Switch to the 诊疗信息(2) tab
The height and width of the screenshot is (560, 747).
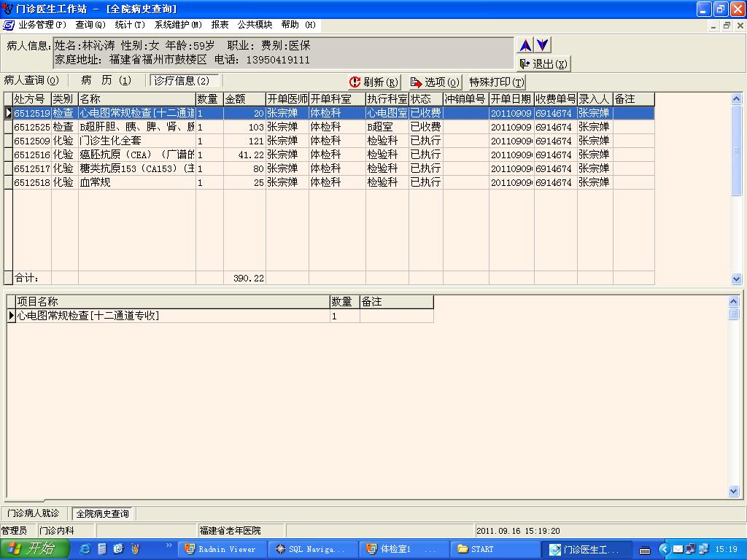184,80
